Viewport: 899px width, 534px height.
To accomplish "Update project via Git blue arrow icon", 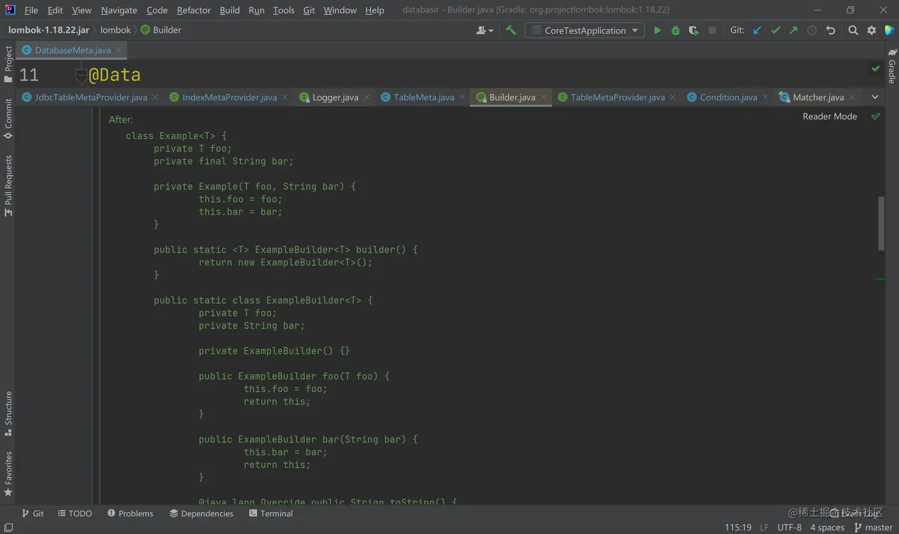I will click(757, 30).
